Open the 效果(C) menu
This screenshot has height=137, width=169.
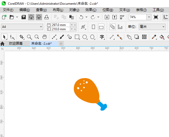[x=91, y=10]
